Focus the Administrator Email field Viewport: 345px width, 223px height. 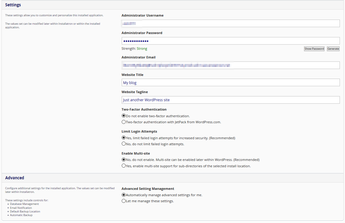(231, 65)
